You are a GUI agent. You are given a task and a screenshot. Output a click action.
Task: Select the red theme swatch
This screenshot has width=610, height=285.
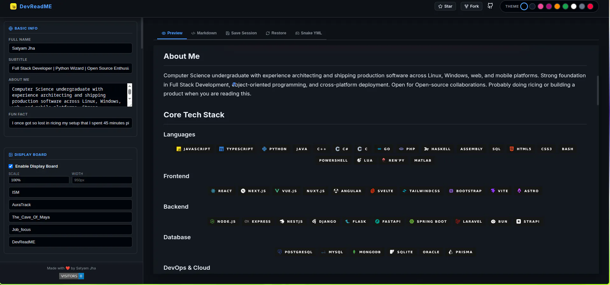point(590,6)
